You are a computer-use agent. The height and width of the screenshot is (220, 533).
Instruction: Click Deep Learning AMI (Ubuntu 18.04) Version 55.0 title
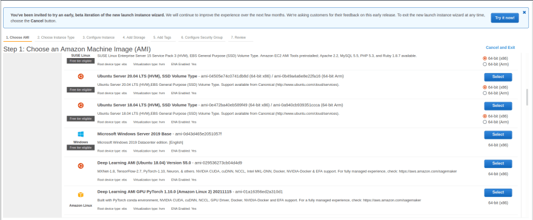tap(144, 163)
